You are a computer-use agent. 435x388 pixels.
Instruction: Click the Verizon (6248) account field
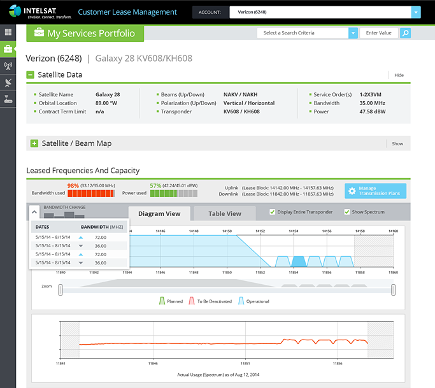click(320, 12)
